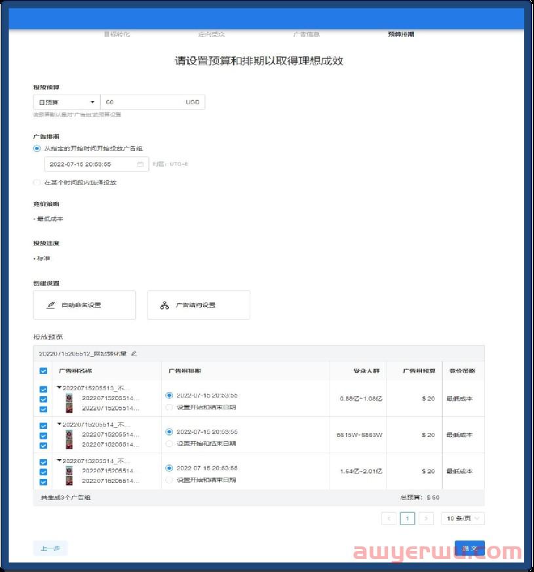Click structure icon in 广告结构设置 card

tap(164, 305)
